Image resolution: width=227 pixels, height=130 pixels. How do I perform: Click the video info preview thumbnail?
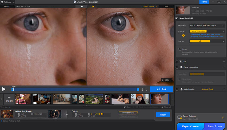click(183, 10)
